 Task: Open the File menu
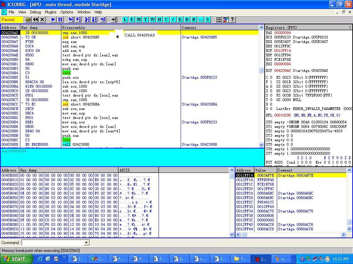click(11, 12)
